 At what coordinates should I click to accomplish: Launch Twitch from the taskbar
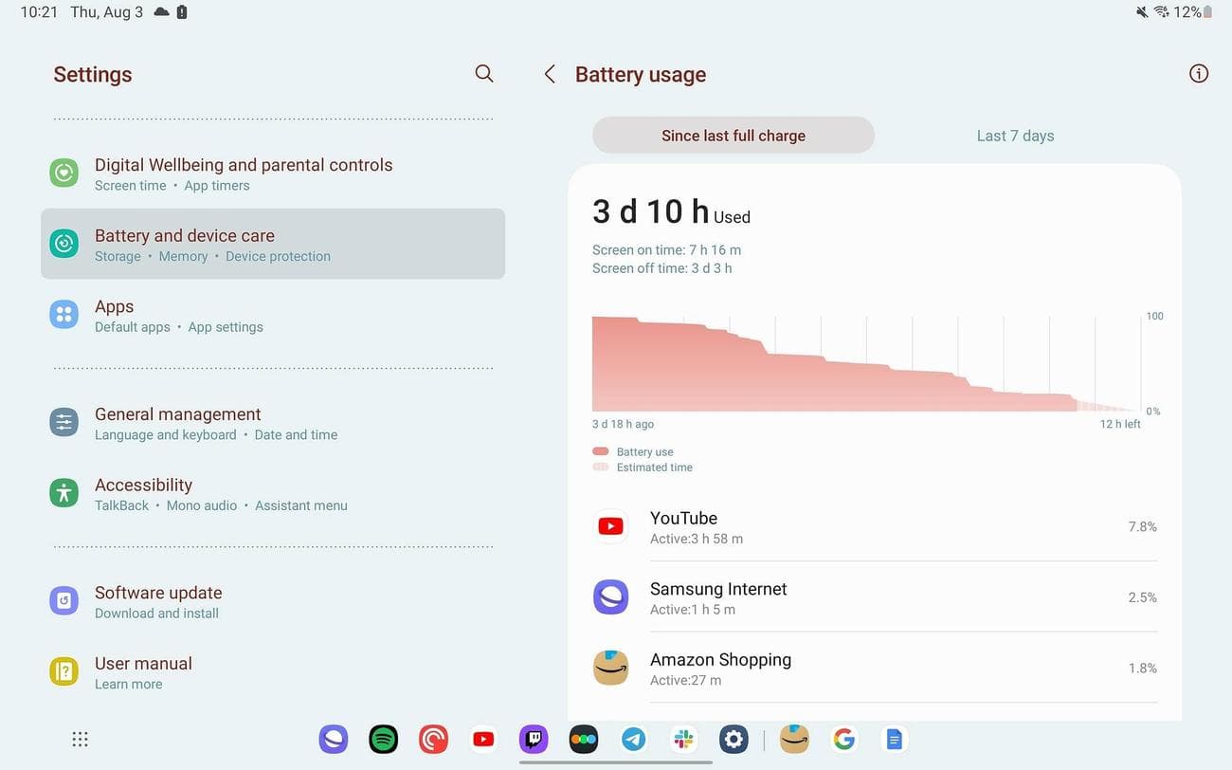[534, 738]
